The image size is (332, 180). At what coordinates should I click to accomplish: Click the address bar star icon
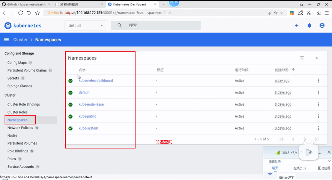coord(276,13)
